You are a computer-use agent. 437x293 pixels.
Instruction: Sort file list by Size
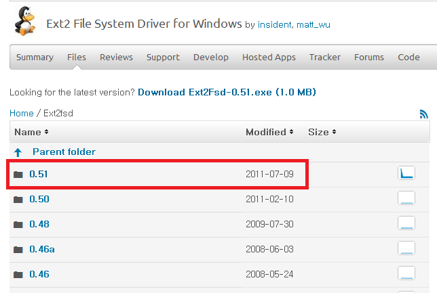(322, 132)
